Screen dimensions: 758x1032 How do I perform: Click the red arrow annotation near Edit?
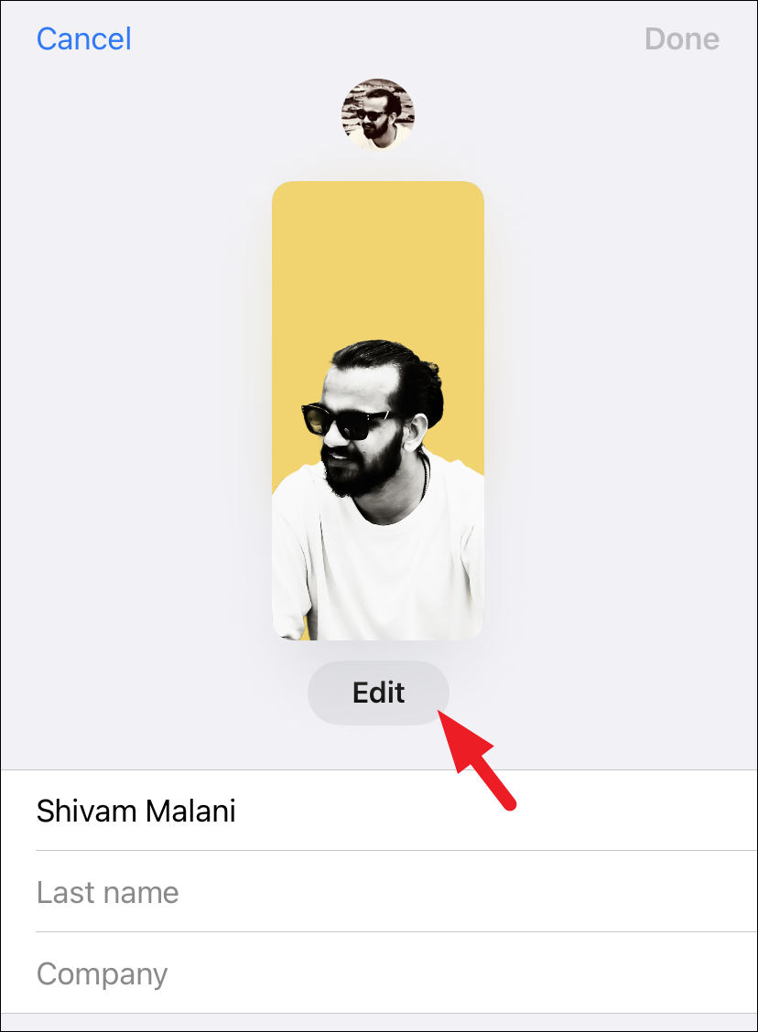tap(475, 758)
